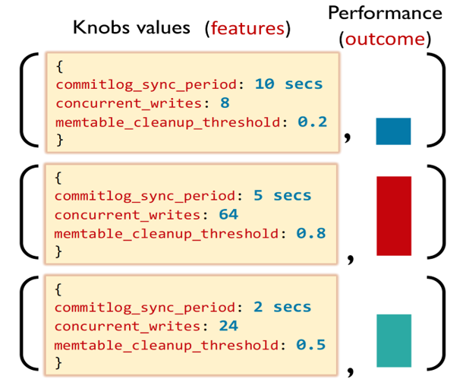Click the red performance bar
This screenshot has width=466, height=379.
393,209
